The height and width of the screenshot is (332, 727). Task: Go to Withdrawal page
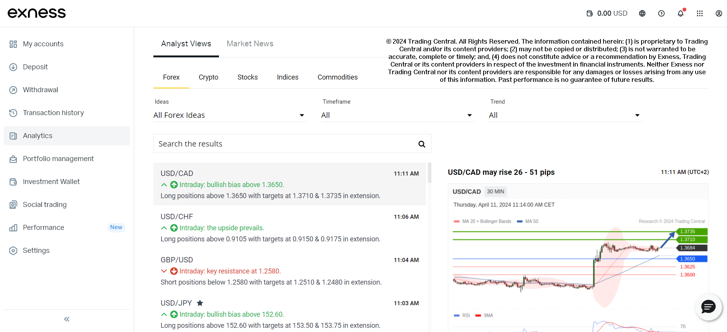(x=67, y=90)
